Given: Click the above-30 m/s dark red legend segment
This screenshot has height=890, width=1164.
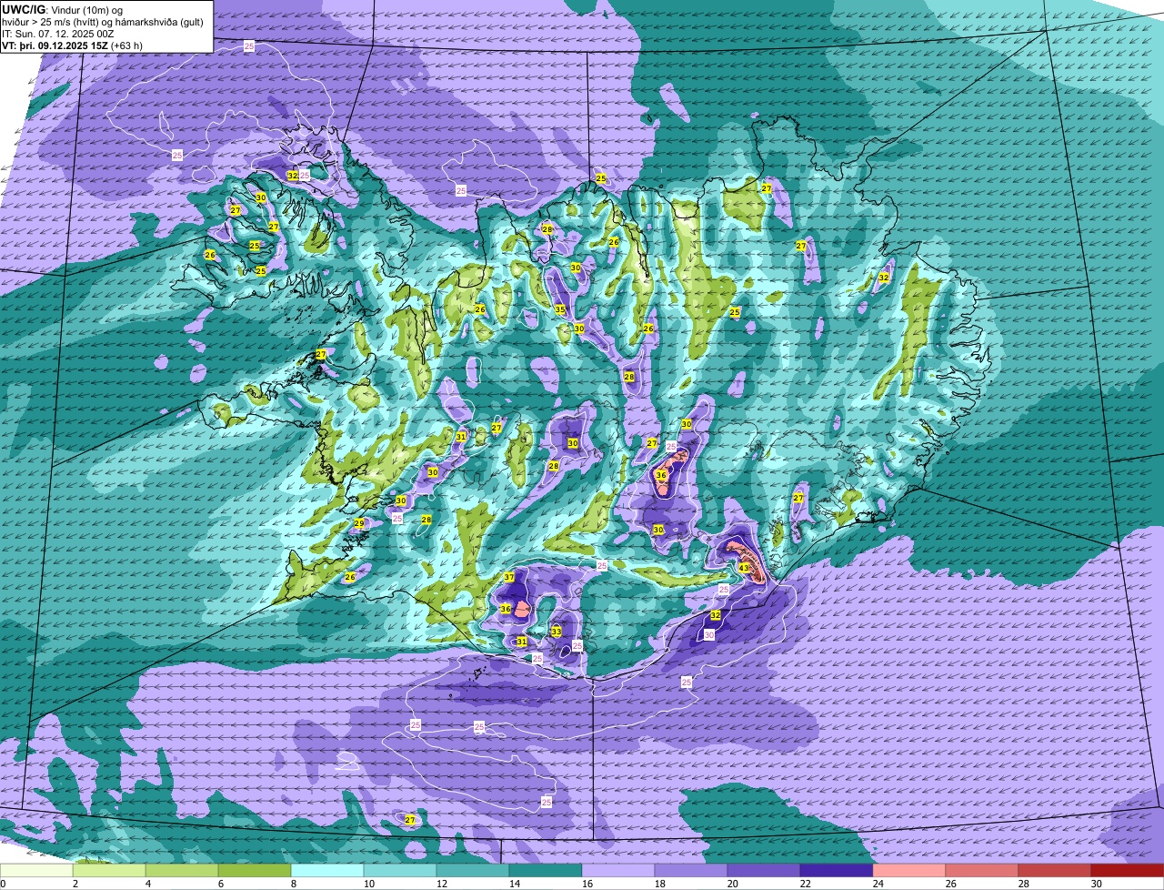Looking at the screenshot, I should pos(1128,871).
